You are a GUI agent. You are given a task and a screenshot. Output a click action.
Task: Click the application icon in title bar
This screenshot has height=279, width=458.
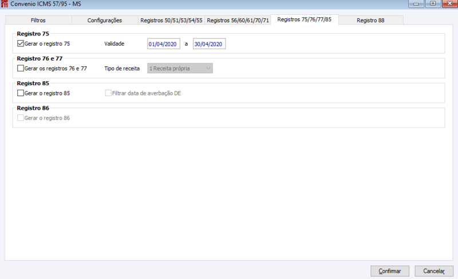coord(4,4)
